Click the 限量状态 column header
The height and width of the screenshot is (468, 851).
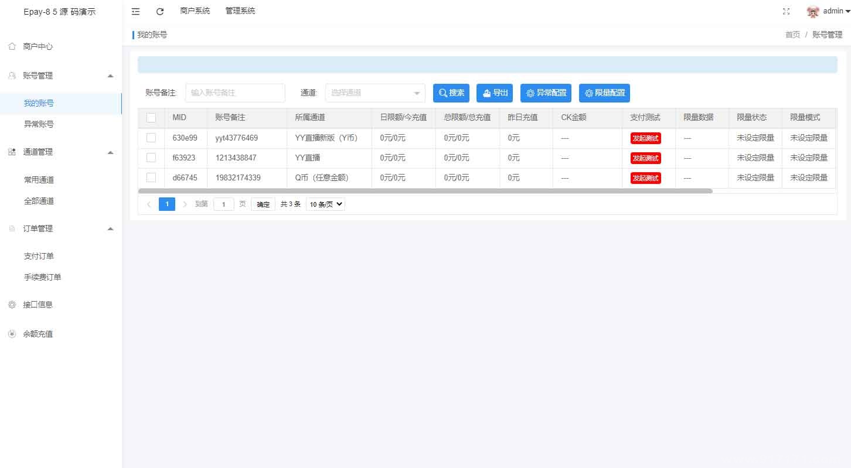pyautogui.click(x=751, y=118)
